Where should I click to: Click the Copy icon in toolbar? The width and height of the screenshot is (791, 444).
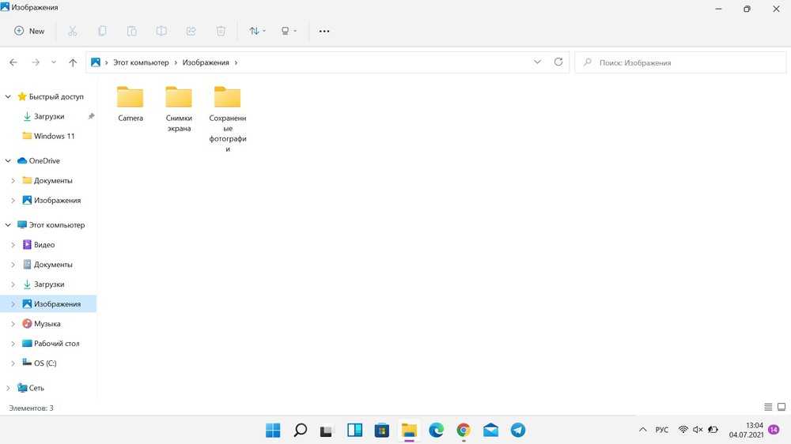pyautogui.click(x=102, y=31)
